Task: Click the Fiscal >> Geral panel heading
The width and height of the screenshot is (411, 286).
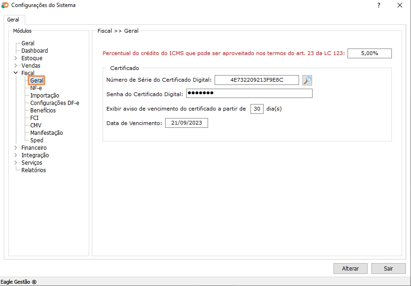Action: pos(118,31)
